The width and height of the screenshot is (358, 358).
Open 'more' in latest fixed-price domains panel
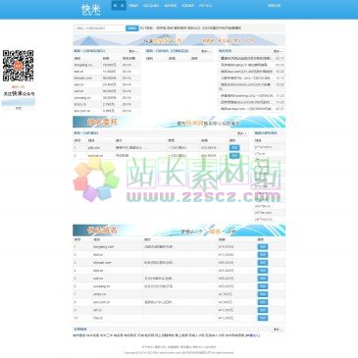coord(133,51)
